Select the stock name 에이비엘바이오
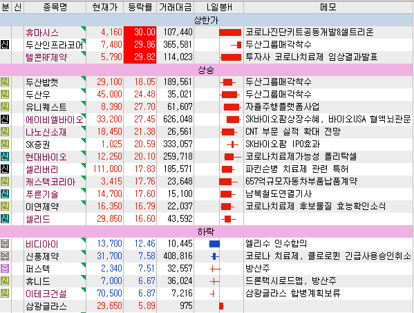This screenshot has height=313, width=414. point(55,120)
